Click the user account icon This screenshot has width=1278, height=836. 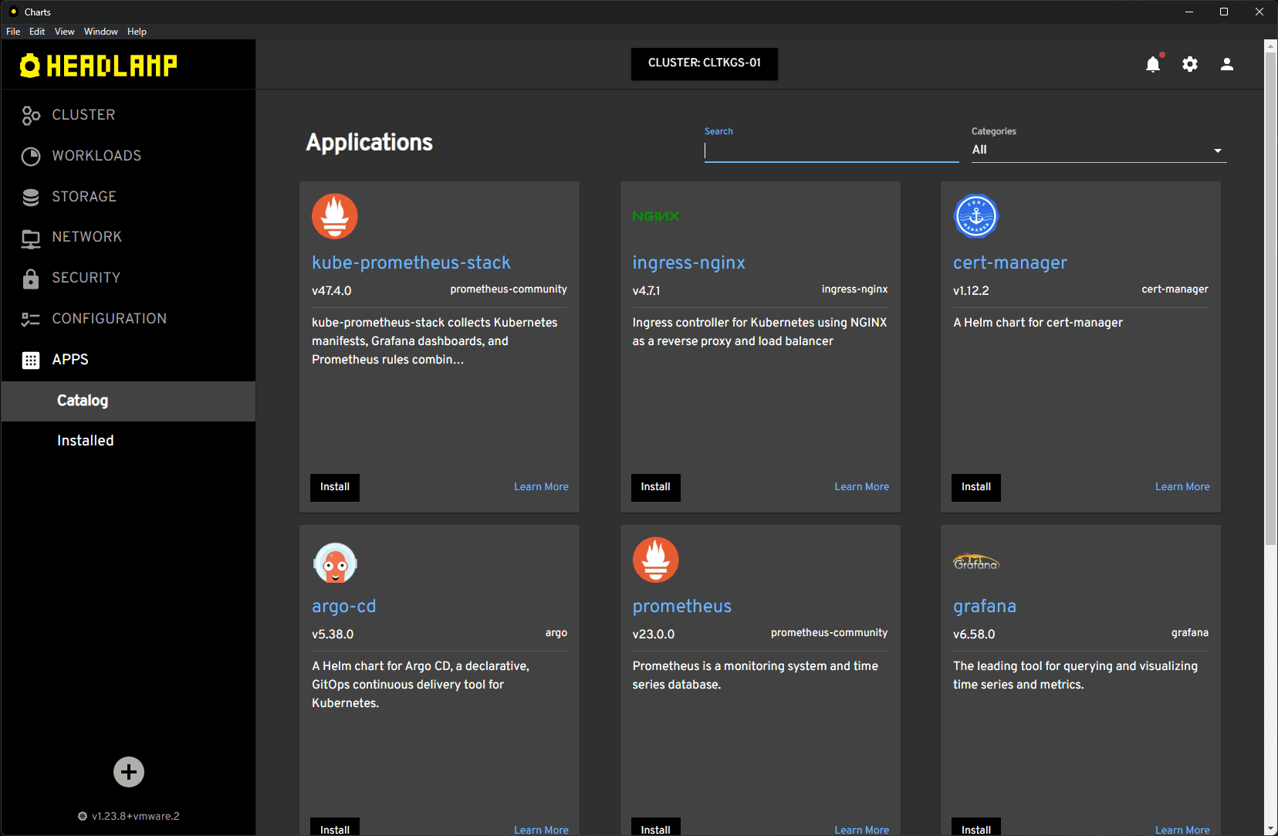click(1226, 64)
